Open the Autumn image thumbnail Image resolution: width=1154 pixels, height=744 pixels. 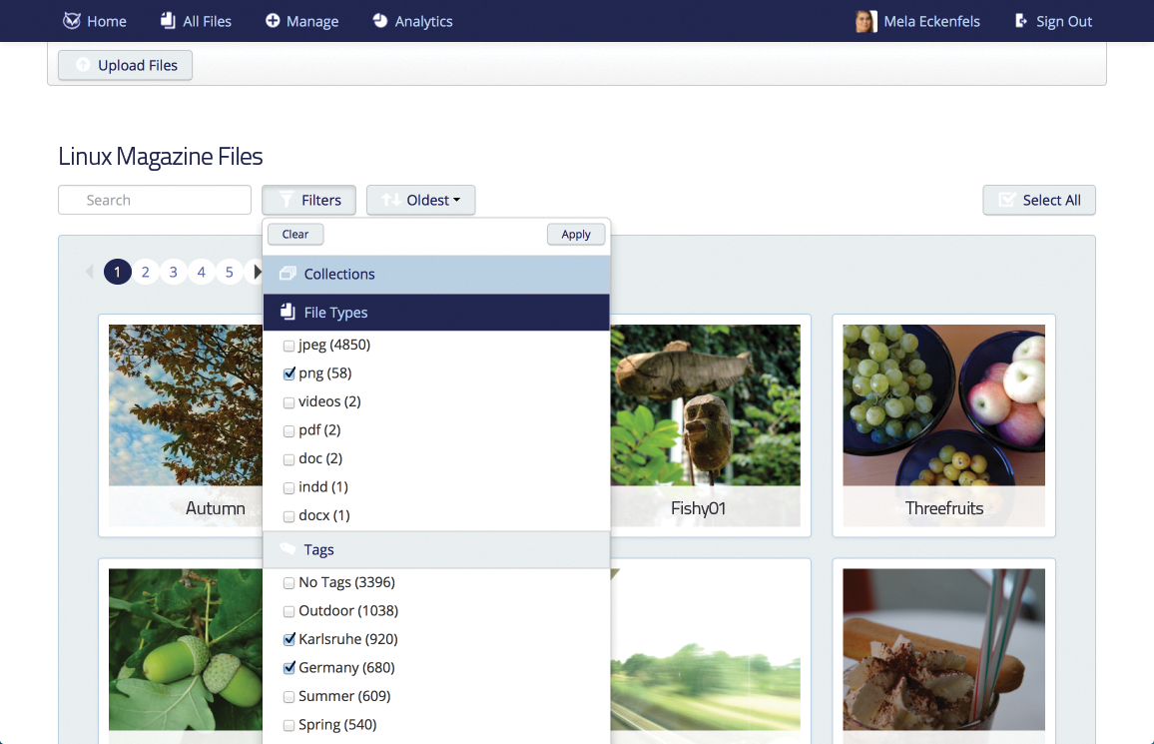pos(185,425)
